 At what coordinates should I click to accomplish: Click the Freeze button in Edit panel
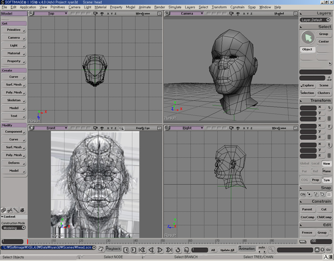(x=307, y=232)
